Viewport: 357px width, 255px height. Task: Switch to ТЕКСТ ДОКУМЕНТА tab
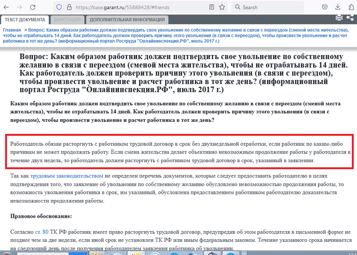click(x=25, y=19)
